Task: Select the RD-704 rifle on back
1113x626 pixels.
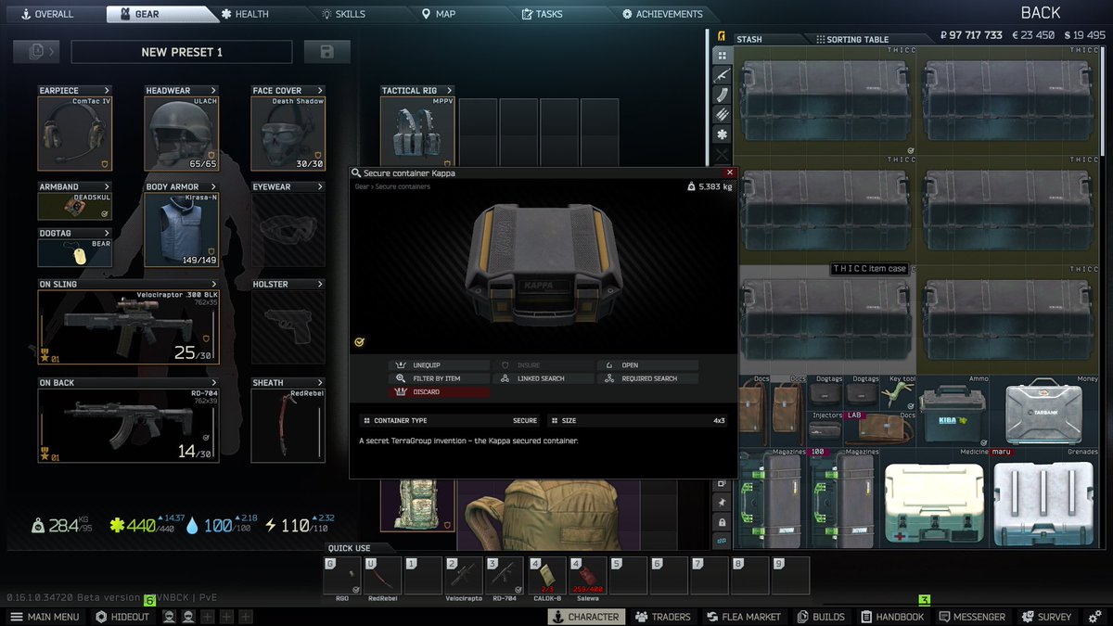Action: (x=128, y=425)
